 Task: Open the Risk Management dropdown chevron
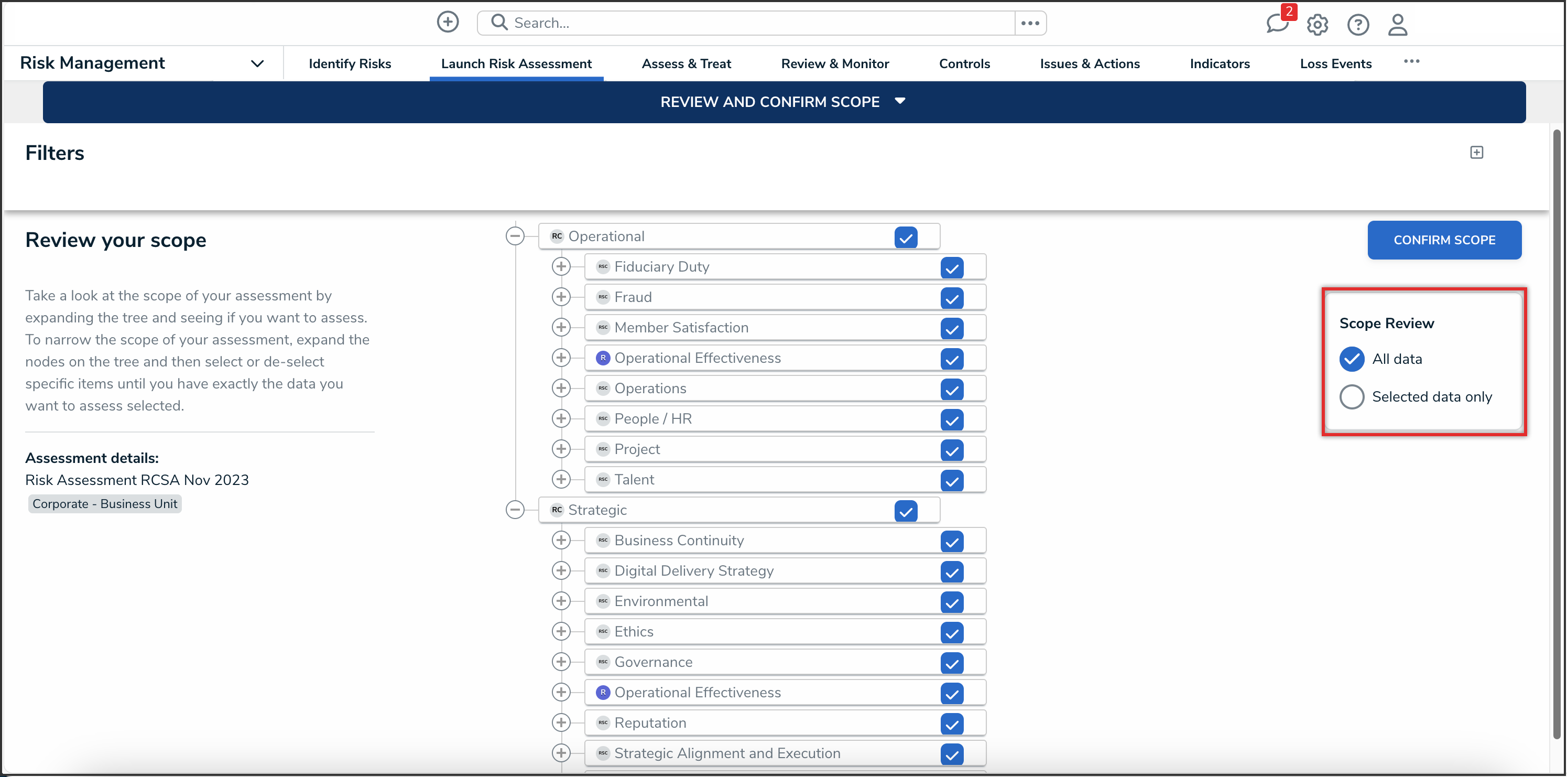tap(257, 63)
